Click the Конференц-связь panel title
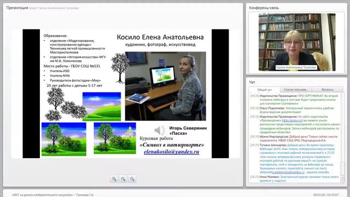 pyautogui.click(x=264, y=8)
